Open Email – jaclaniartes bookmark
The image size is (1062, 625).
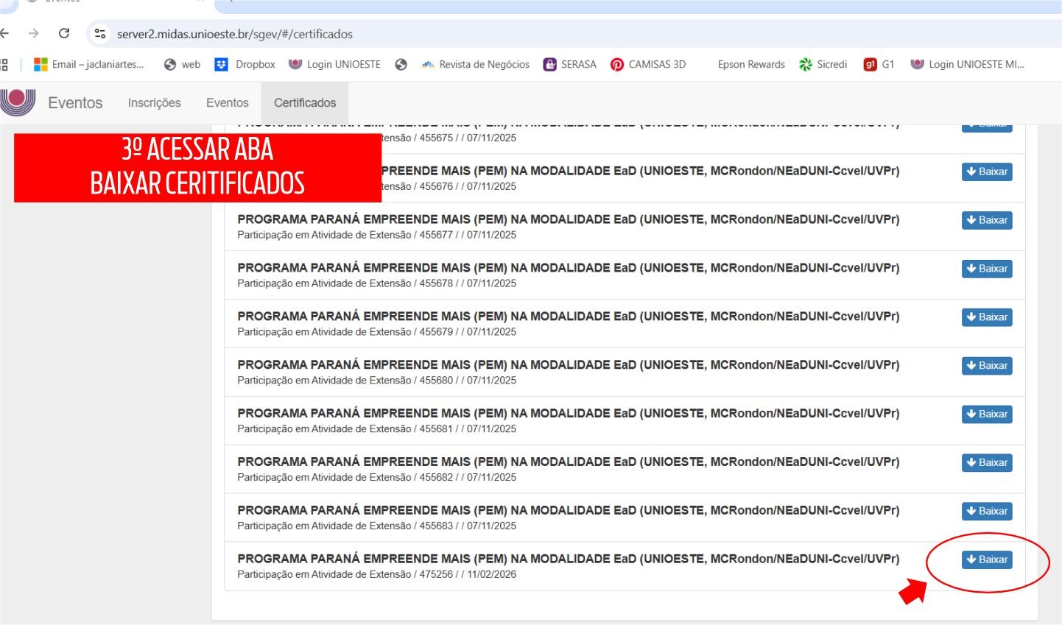[x=89, y=65]
